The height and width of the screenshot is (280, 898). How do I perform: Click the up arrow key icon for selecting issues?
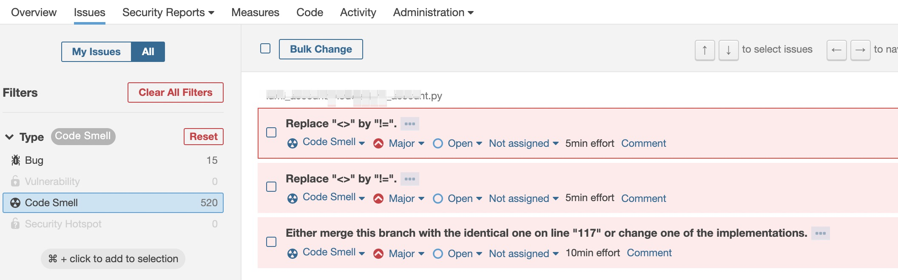705,50
